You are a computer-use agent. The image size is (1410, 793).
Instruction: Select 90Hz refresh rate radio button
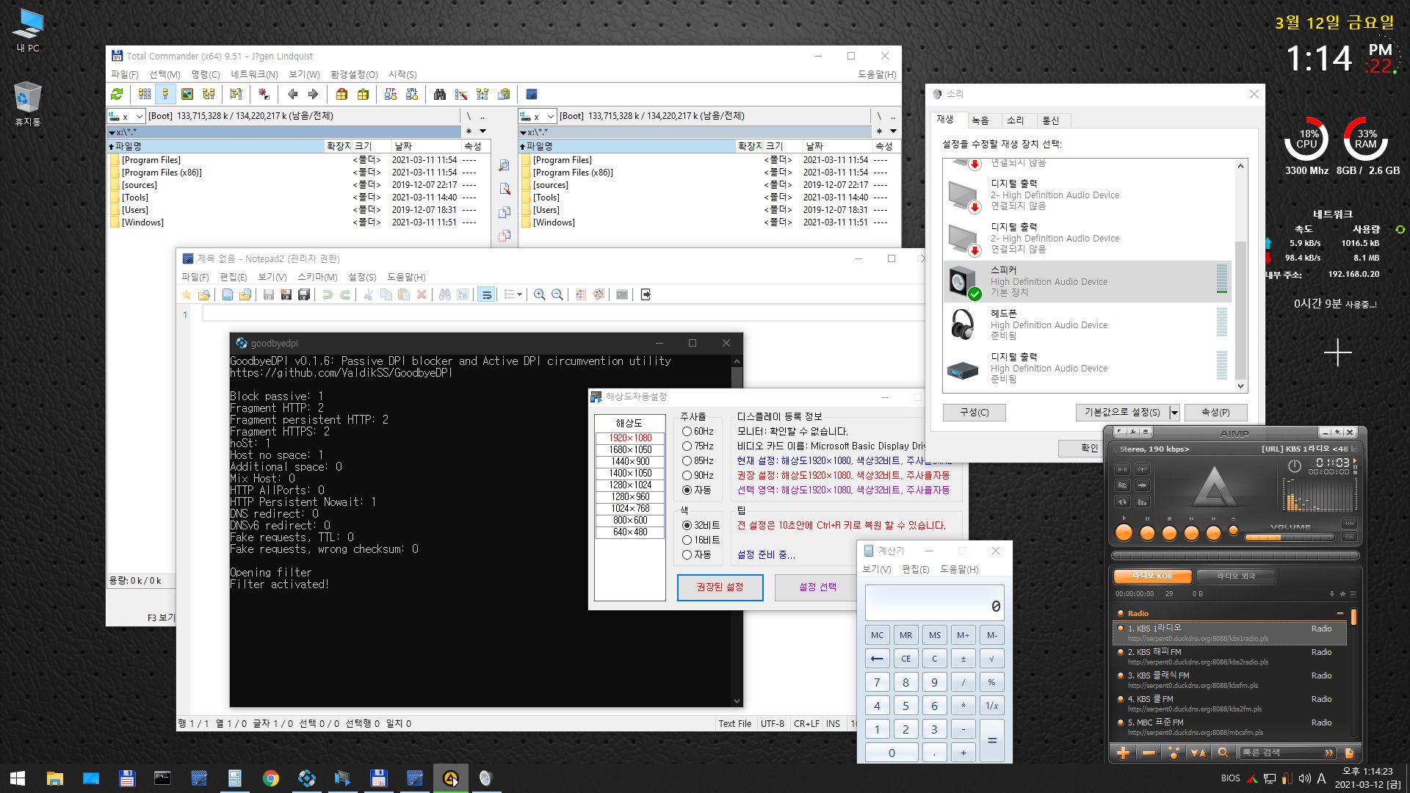coord(698,476)
